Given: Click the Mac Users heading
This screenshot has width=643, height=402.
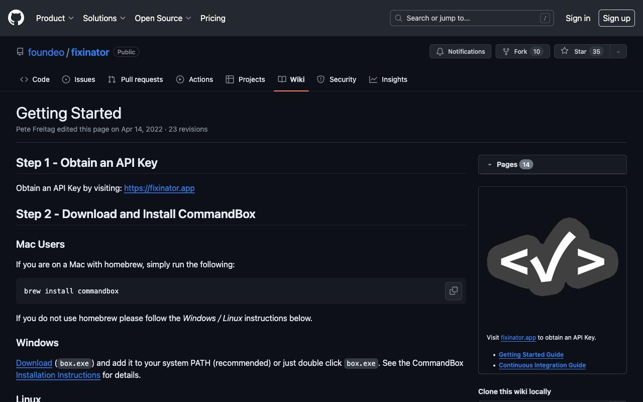Looking at the screenshot, I should point(40,244).
